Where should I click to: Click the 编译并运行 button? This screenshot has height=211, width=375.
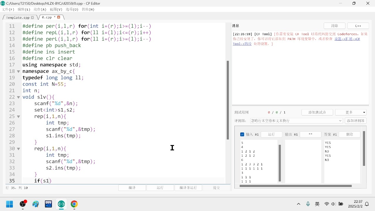point(188,188)
